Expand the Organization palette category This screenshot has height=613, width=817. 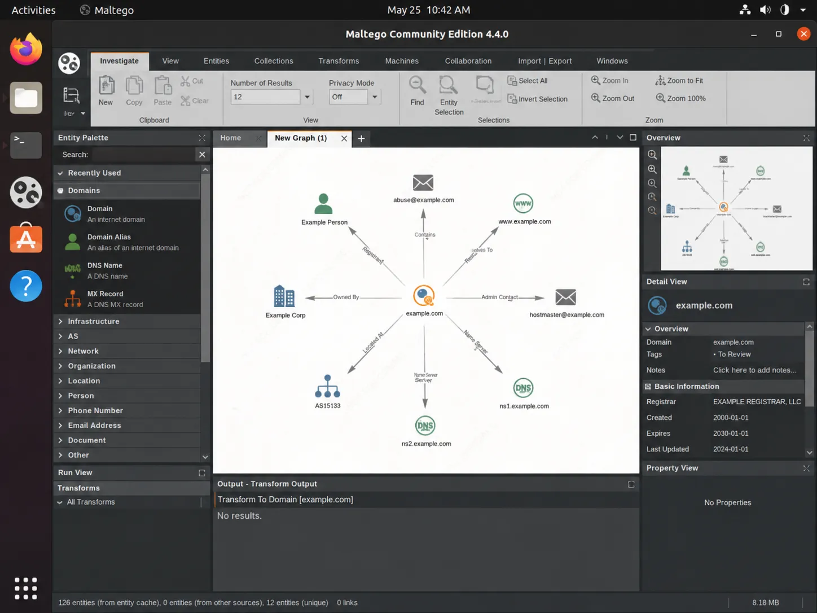click(x=60, y=366)
